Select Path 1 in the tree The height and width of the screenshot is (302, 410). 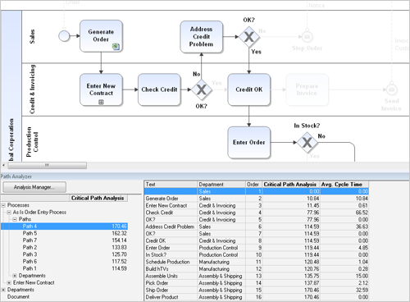(30, 268)
